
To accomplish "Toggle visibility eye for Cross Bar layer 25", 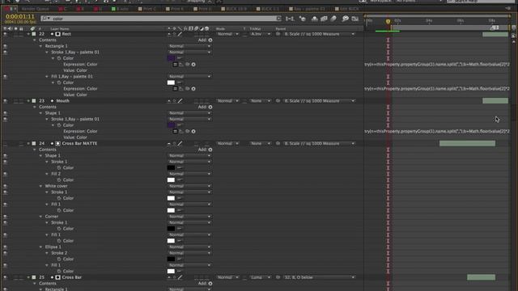I will click(x=5, y=277).
